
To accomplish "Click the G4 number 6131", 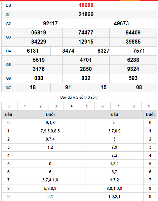I will click(x=33, y=51).
